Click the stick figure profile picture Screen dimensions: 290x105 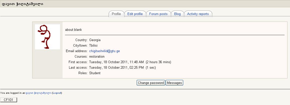pyautogui.click(x=47, y=37)
